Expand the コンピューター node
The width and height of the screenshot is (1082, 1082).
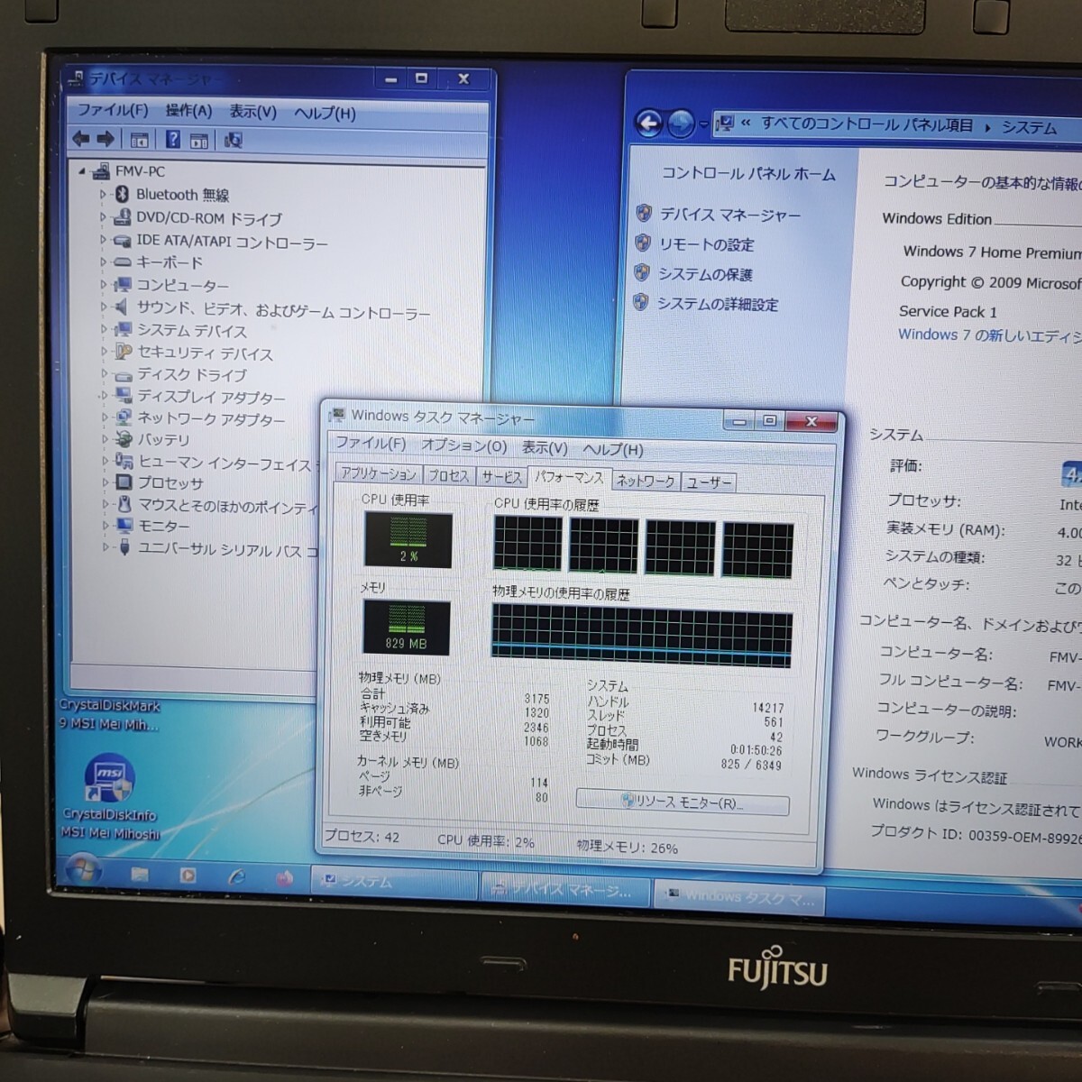point(103,285)
